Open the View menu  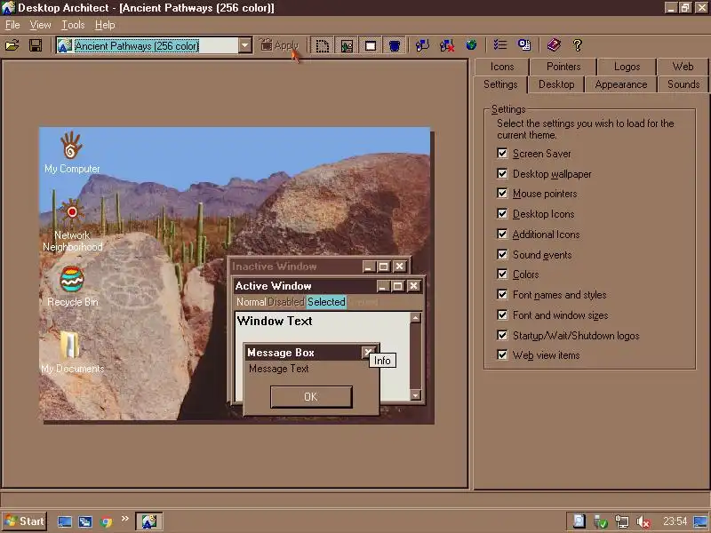[x=40, y=25]
